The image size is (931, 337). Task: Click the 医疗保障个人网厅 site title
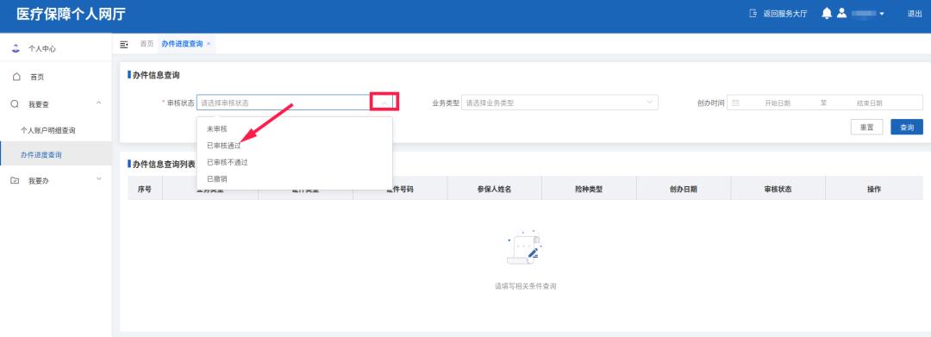71,15
